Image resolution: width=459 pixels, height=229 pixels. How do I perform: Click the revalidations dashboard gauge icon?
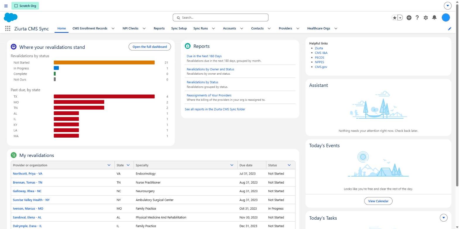pos(13,47)
